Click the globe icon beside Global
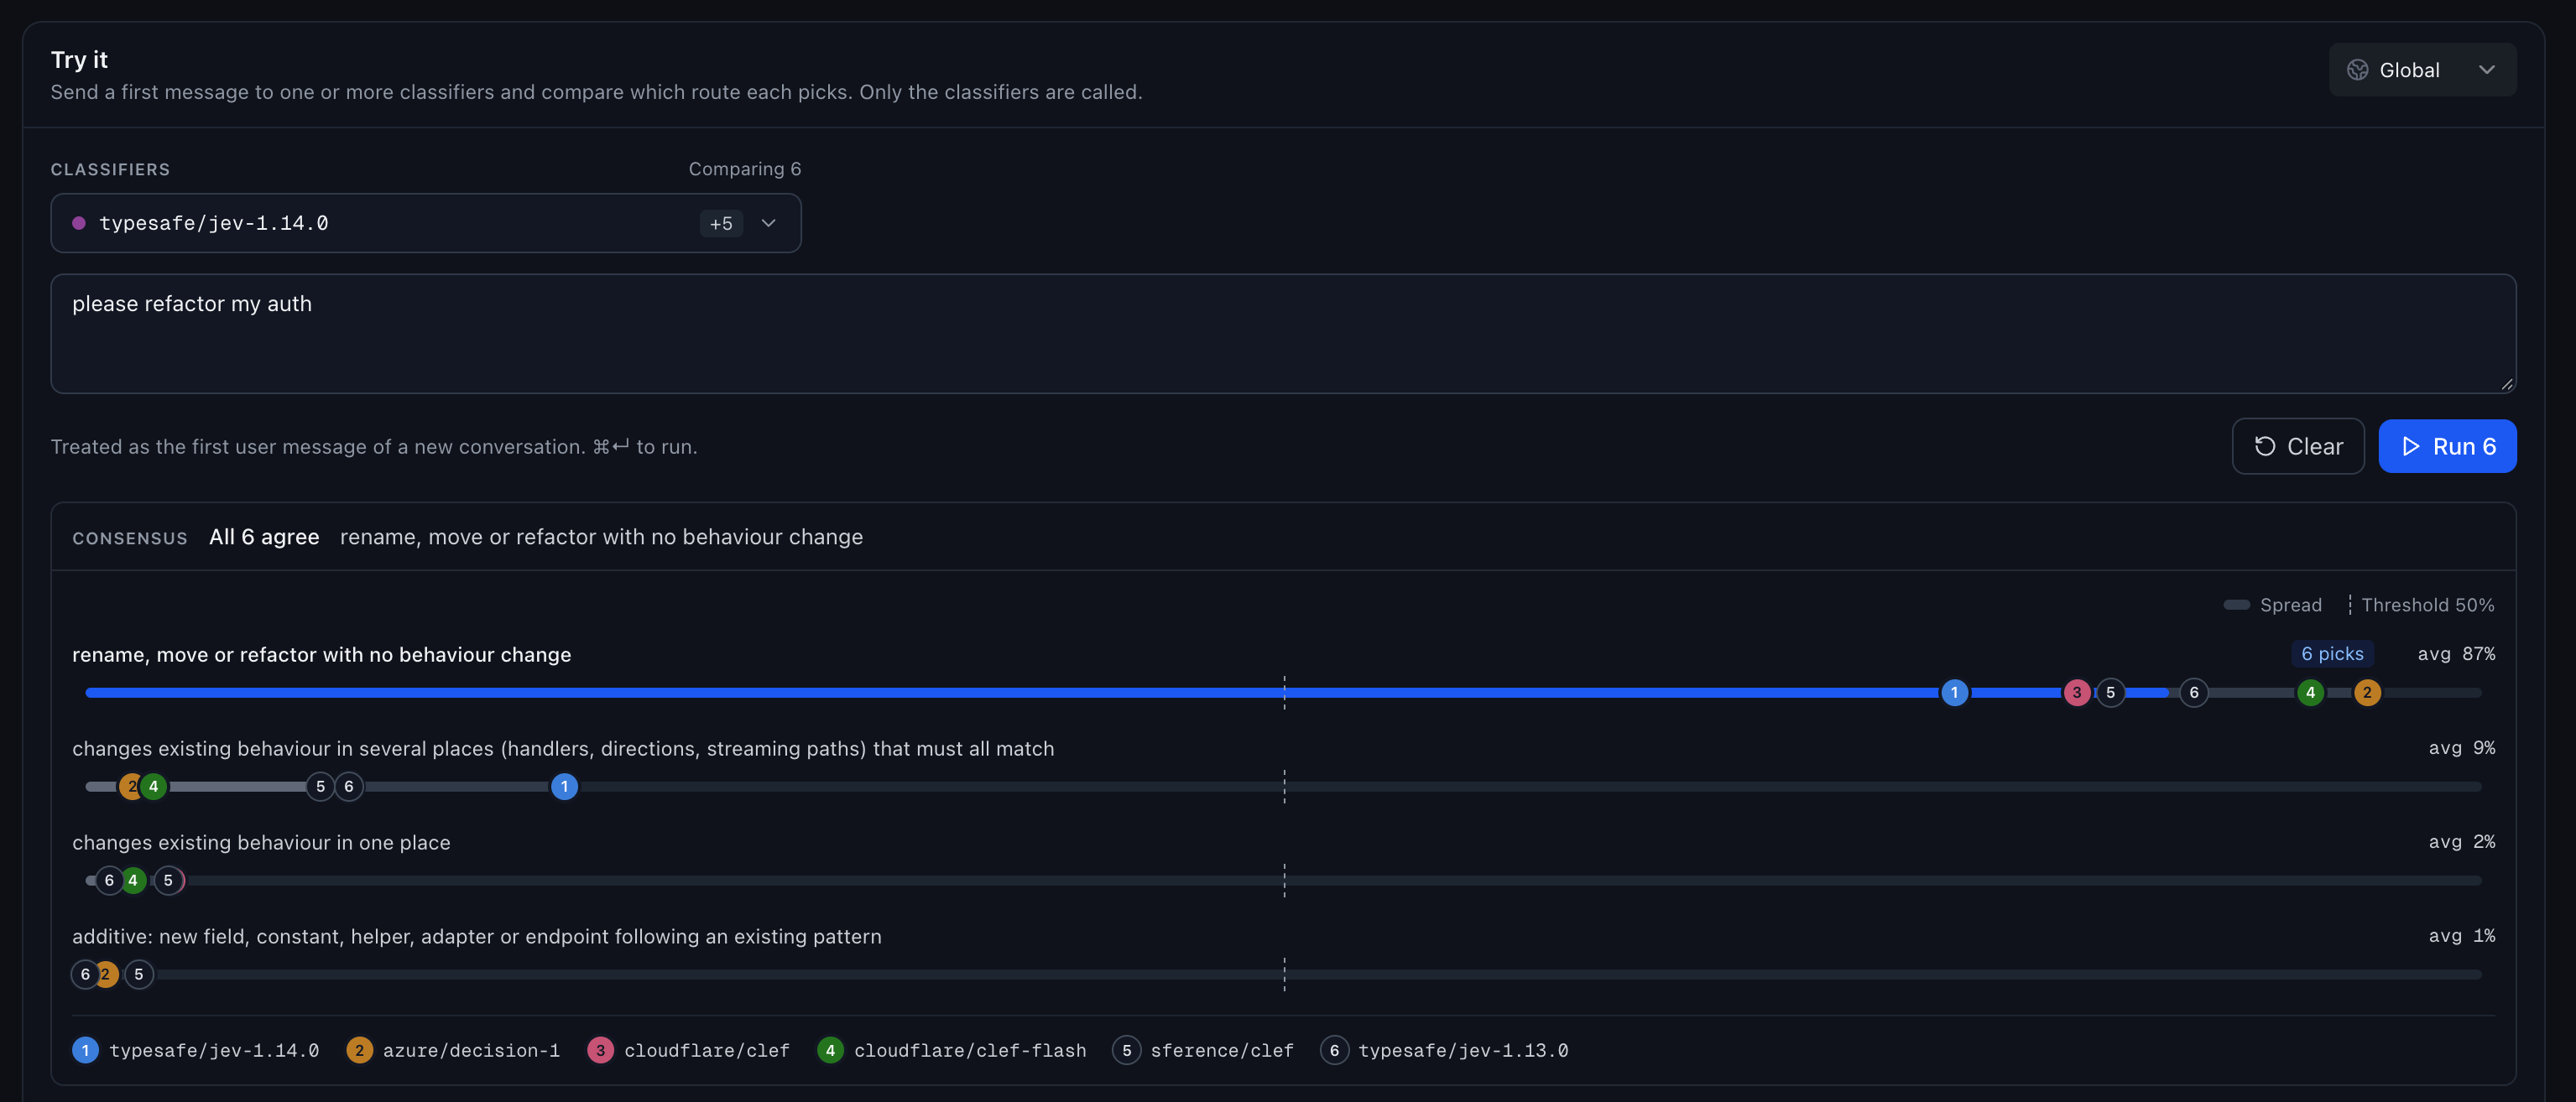 [2357, 70]
